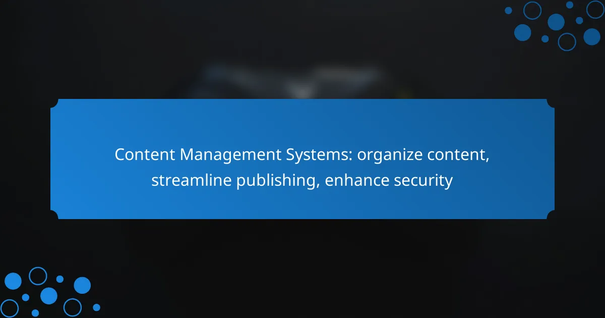Click the rightmost small dot in bottom-left cluster
This screenshot has height=318, width=605.
tap(96, 307)
